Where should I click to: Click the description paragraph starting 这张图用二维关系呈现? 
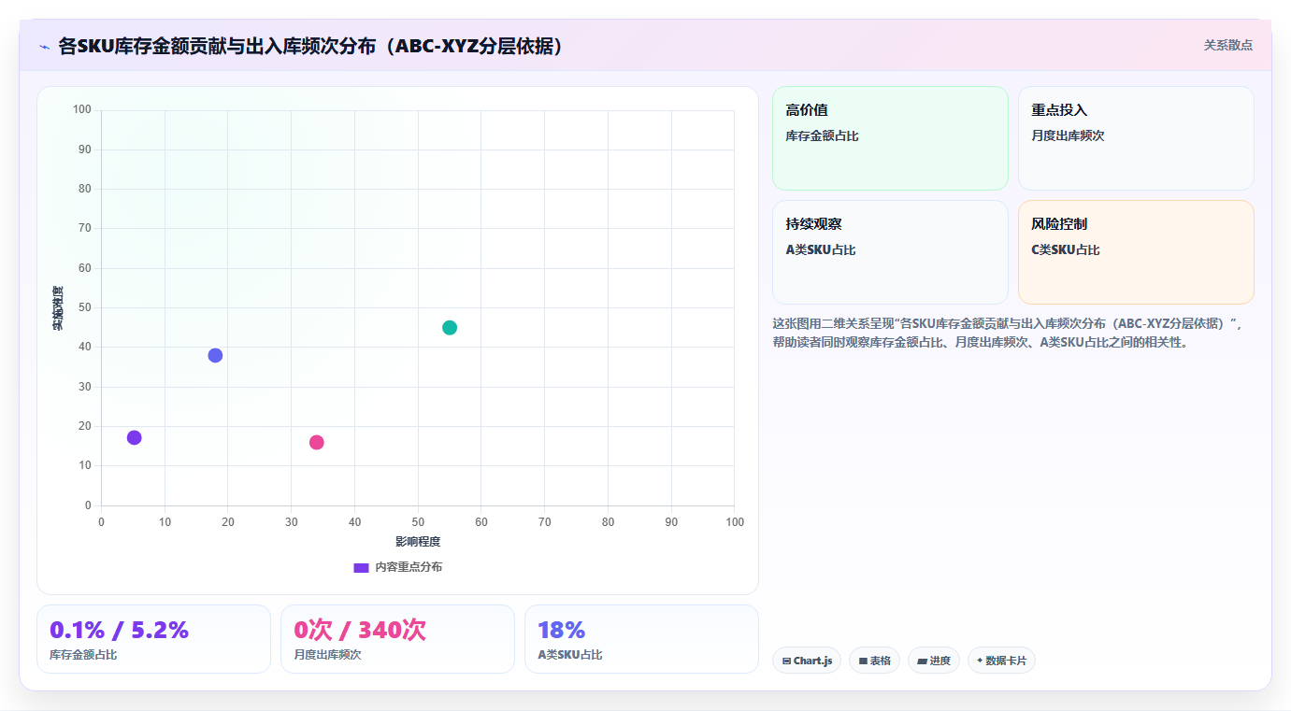tap(1006, 333)
